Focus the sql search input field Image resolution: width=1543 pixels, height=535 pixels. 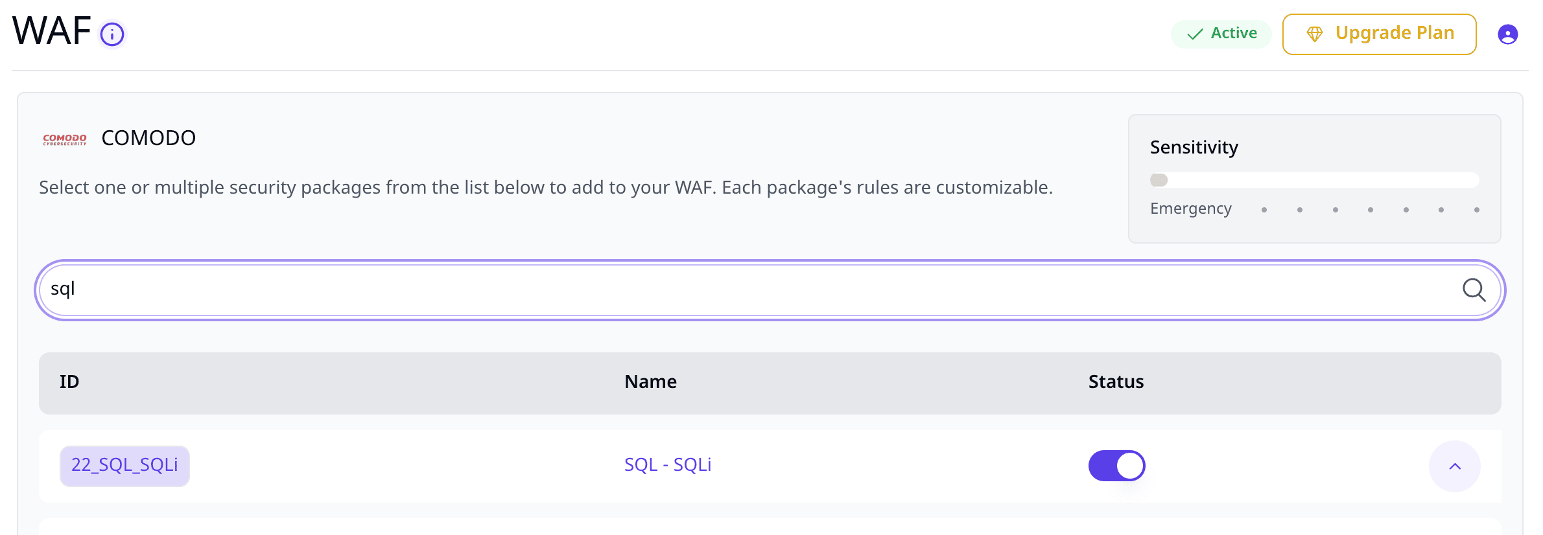pos(770,290)
